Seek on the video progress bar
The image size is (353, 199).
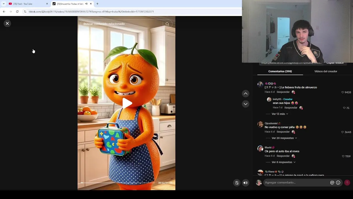coord(118,183)
